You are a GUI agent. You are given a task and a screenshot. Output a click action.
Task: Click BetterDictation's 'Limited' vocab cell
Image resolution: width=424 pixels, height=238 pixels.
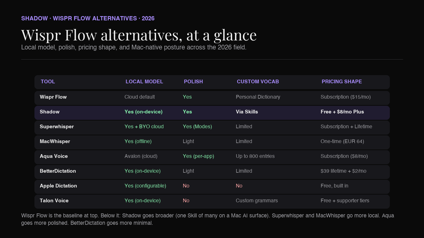(x=244, y=171)
